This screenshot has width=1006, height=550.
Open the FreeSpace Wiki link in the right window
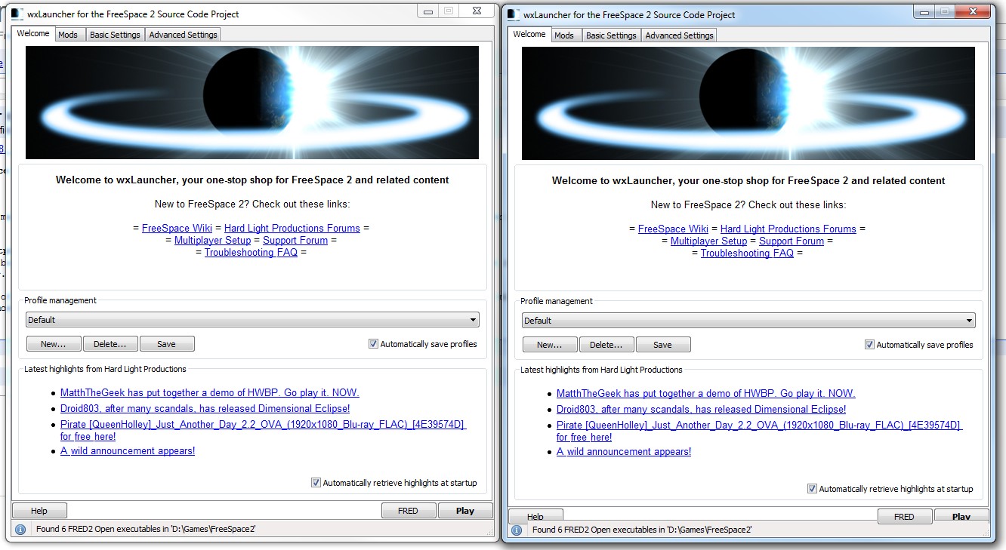point(674,229)
